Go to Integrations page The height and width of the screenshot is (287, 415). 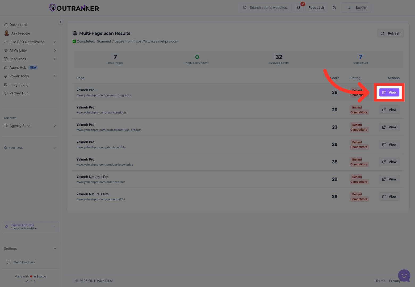[x=19, y=85]
